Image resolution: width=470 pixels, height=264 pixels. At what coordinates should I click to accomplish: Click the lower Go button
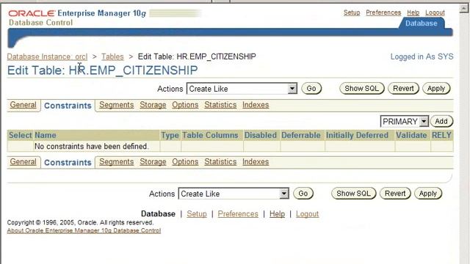pos(303,194)
